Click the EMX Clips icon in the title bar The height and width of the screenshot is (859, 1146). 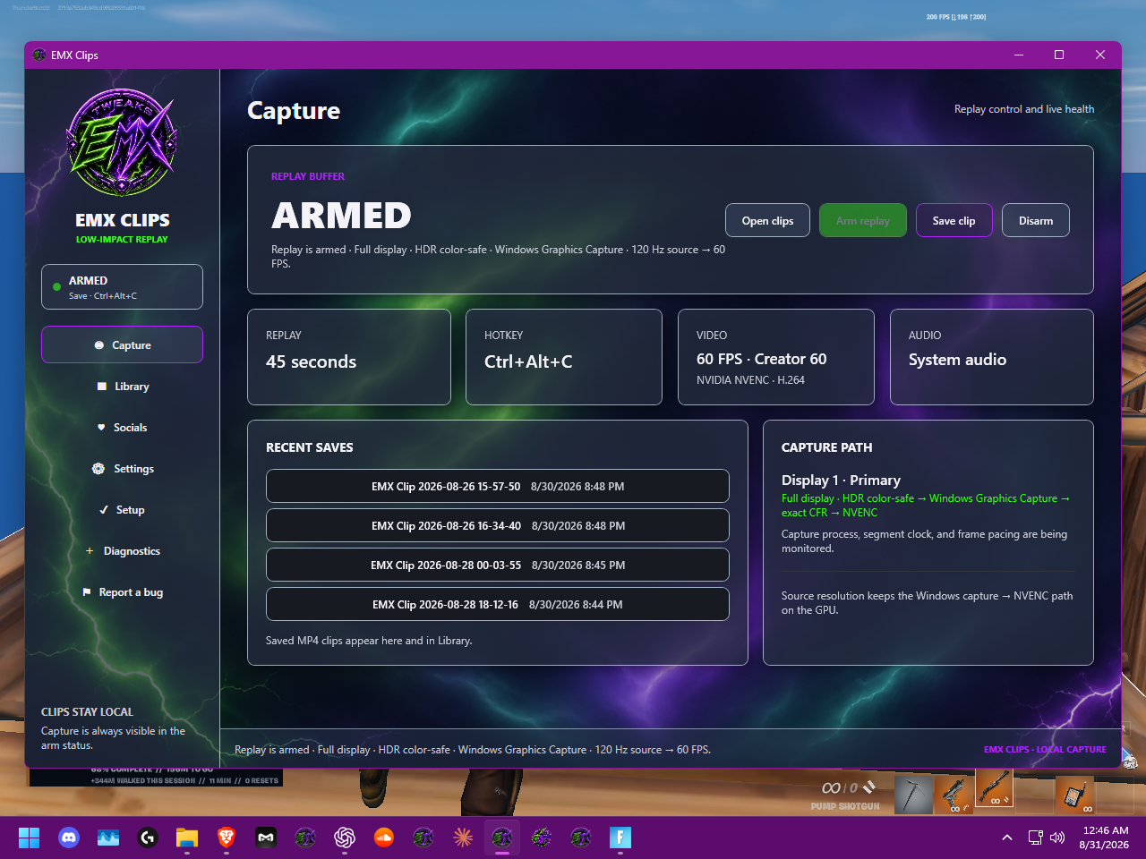pyautogui.click(x=39, y=55)
